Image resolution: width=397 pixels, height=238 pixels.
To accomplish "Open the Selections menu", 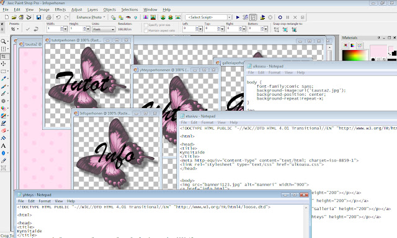I will tap(130, 10).
